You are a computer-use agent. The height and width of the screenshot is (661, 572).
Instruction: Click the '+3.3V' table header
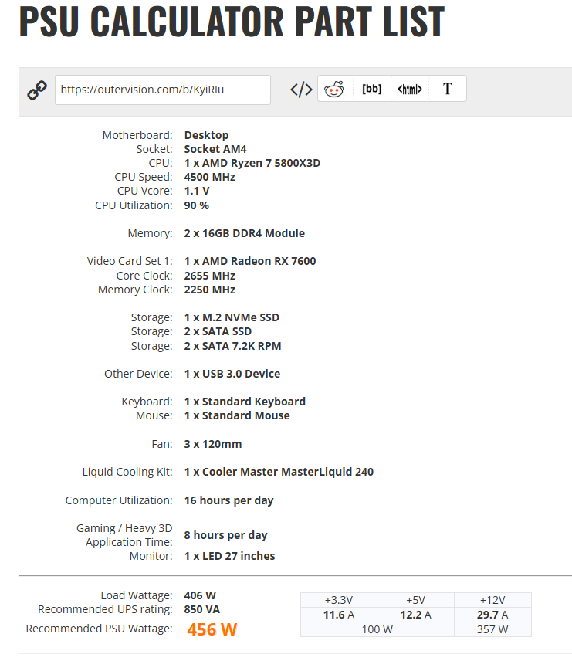click(339, 600)
